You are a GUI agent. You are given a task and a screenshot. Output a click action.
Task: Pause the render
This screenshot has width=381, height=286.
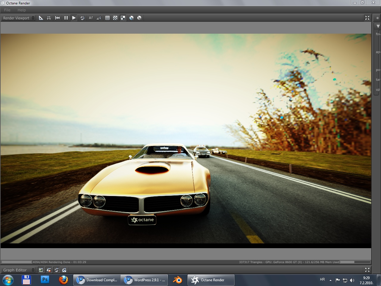click(66, 18)
